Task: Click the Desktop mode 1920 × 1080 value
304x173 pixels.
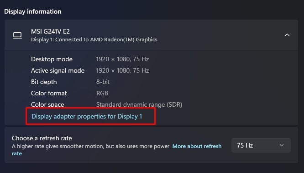Action: coord(122,59)
